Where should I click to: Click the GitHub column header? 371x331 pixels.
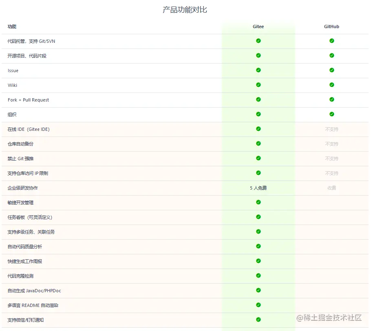click(x=331, y=26)
